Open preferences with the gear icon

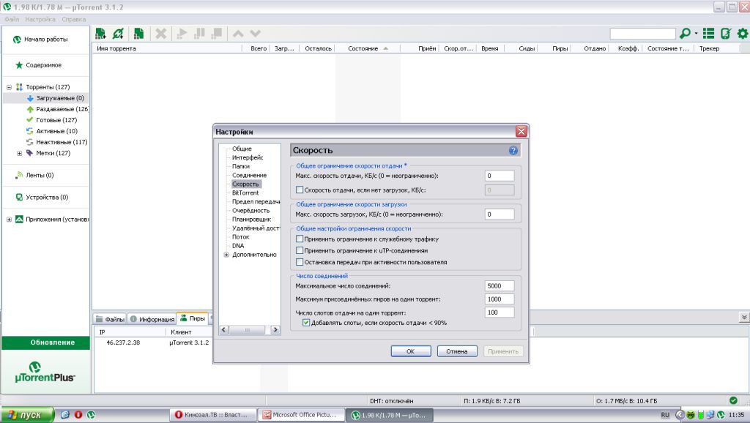[x=742, y=34]
